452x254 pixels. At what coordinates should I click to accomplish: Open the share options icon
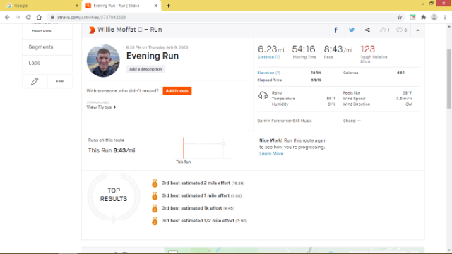[367, 30]
